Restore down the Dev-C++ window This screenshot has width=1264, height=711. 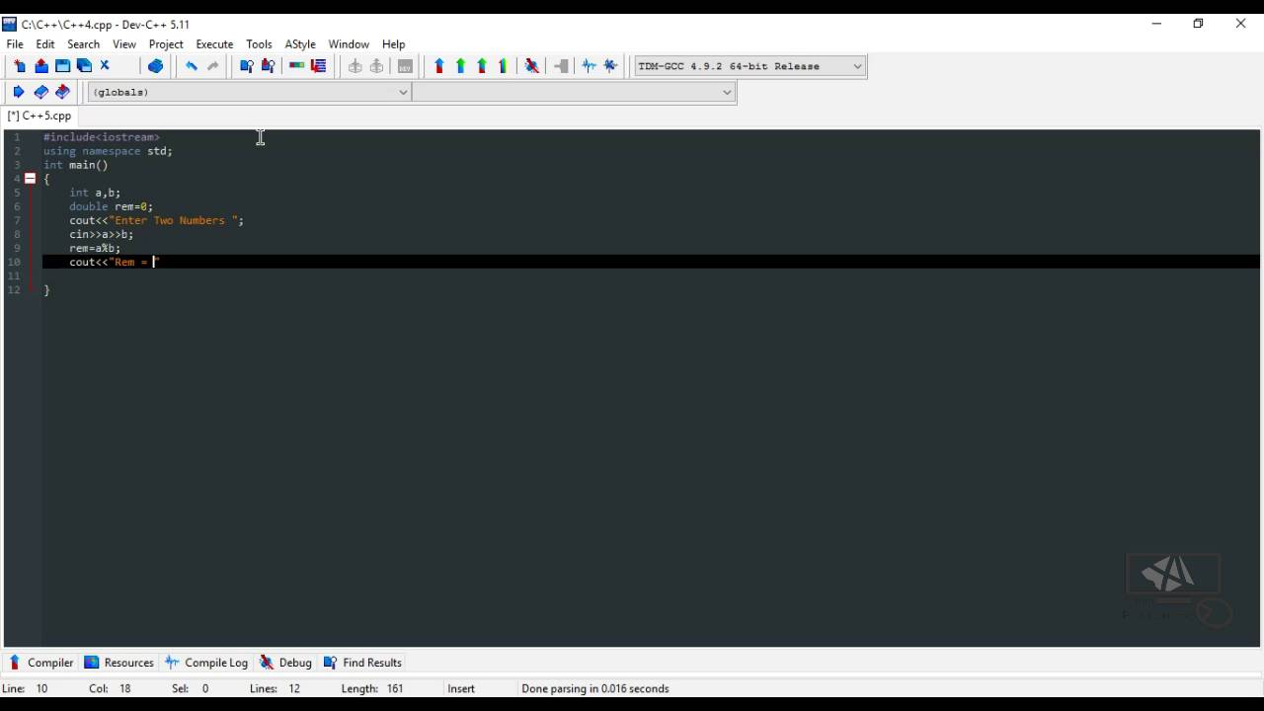click(x=1199, y=24)
